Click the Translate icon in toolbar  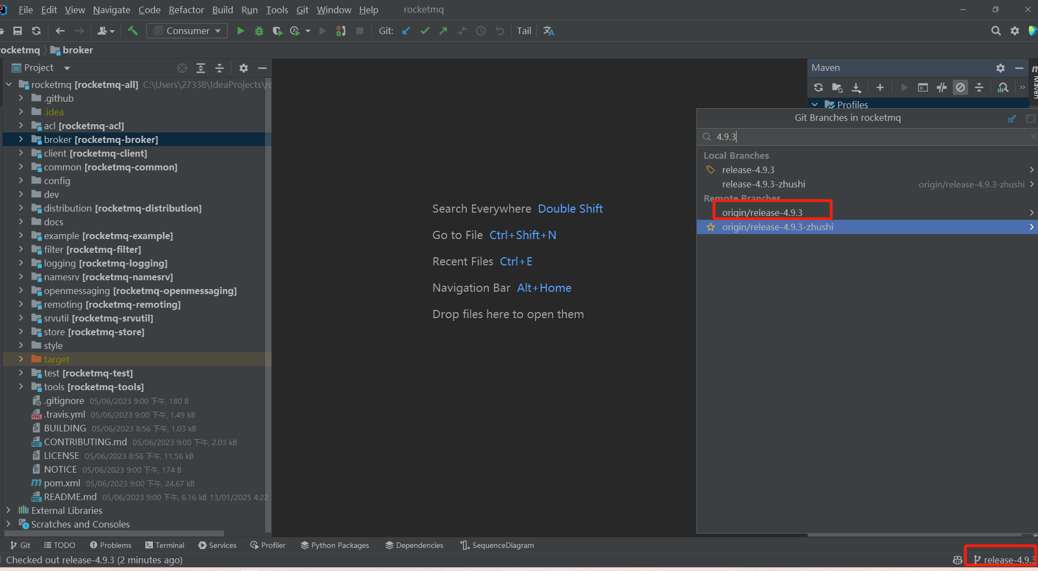[548, 31]
